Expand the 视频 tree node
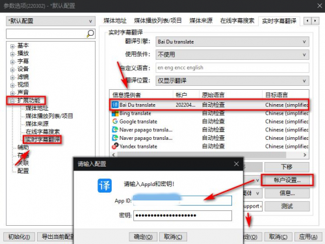 (12, 85)
